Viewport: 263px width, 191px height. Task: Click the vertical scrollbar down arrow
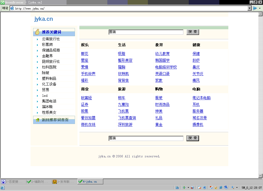coord(260,176)
